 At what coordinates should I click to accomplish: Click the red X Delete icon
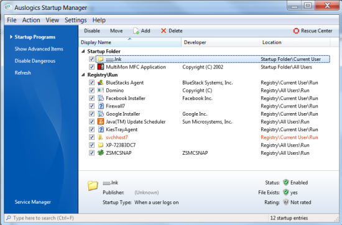[x=164, y=30]
